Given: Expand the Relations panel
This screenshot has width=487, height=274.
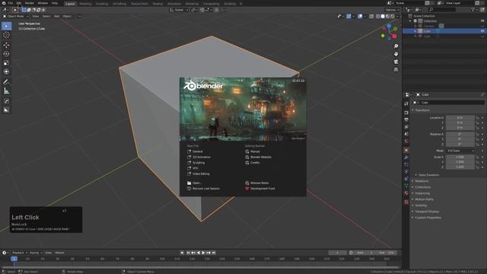Looking at the screenshot, I should tap(422, 181).
